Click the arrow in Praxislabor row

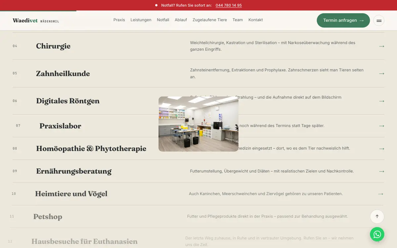[x=381, y=126]
